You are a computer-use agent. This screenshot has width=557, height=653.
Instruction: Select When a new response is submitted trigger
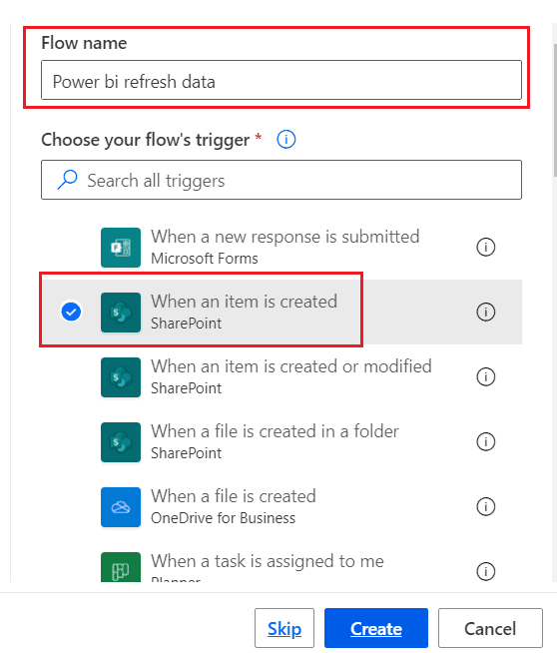point(281,248)
